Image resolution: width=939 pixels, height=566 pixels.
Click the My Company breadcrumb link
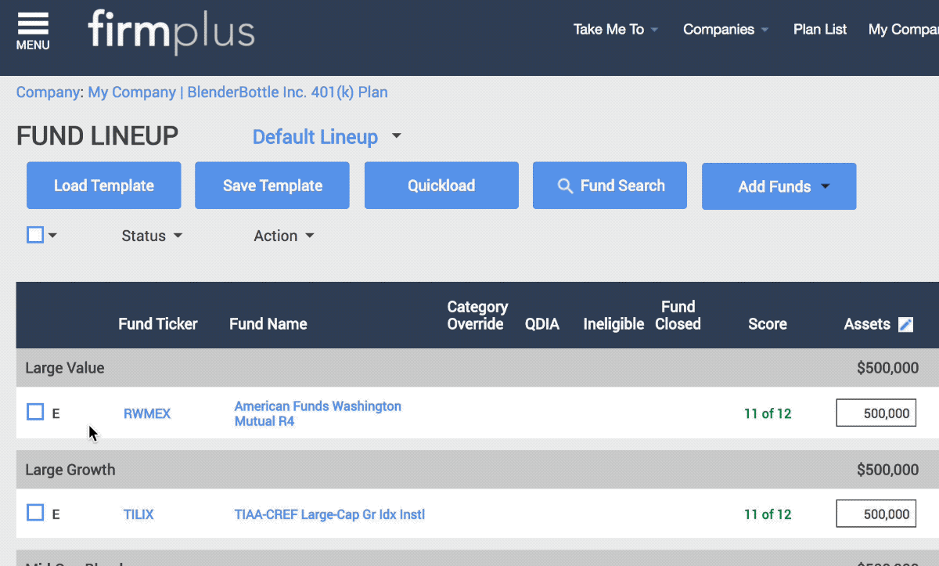pyautogui.click(x=131, y=92)
